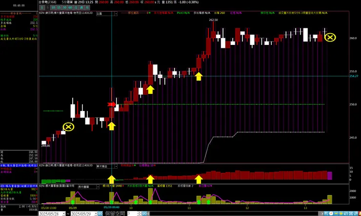Click the yellow plus zoom-in icon
The height and width of the screenshot is (216, 361).
341,214
